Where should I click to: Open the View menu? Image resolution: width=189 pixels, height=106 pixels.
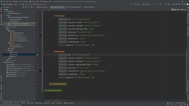11,1
